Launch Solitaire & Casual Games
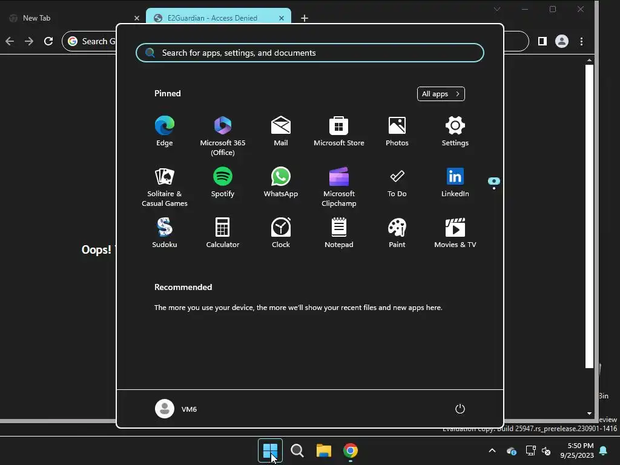Image resolution: width=620 pixels, height=465 pixels. [165, 186]
